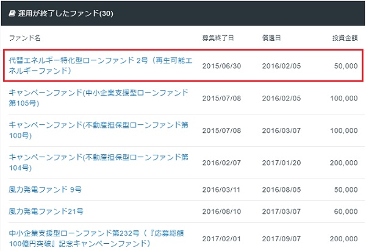Click the 2016/08/10 recruitment end date cell

click(x=222, y=211)
